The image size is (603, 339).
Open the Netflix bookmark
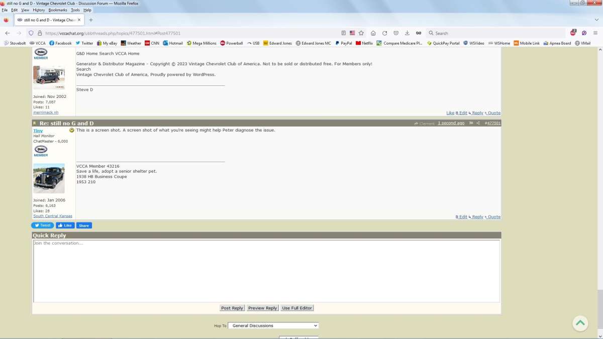point(364,43)
